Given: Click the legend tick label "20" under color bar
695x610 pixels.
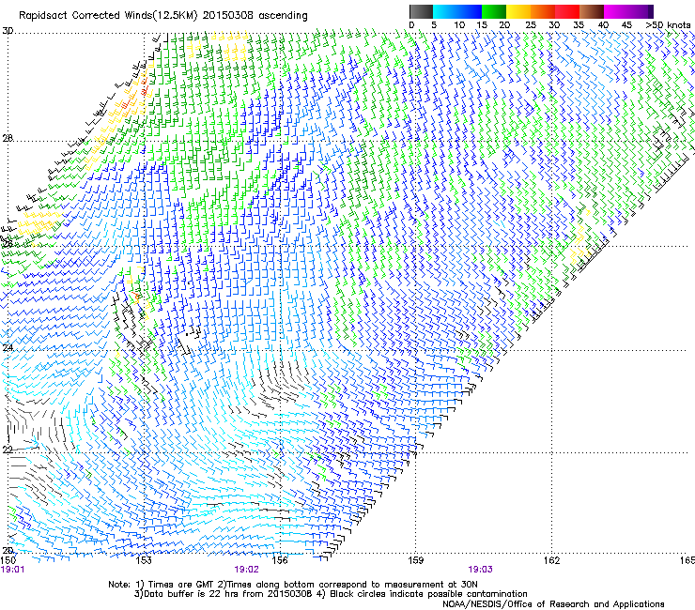Looking at the screenshot, I should [x=504, y=24].
